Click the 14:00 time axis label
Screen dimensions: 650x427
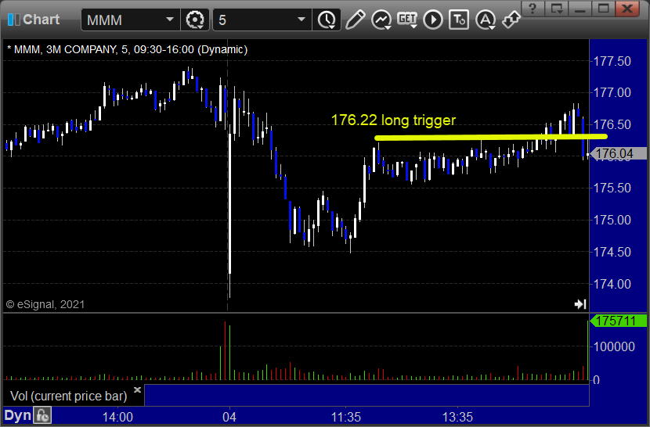(x=117, y=417)
